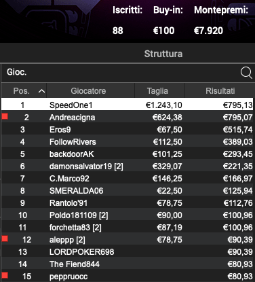
Task: Click red marker beside Andreacigna
Action: click(x=5, y=116)
